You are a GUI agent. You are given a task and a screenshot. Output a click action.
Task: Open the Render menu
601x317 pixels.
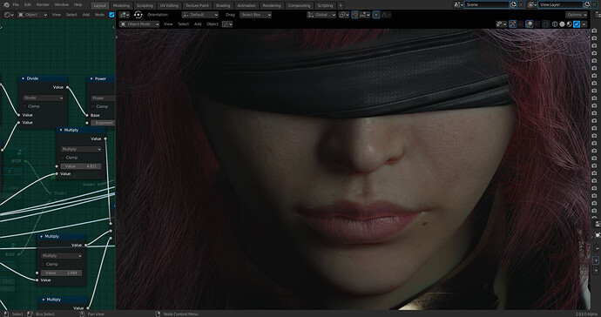[x=43, y=5]
